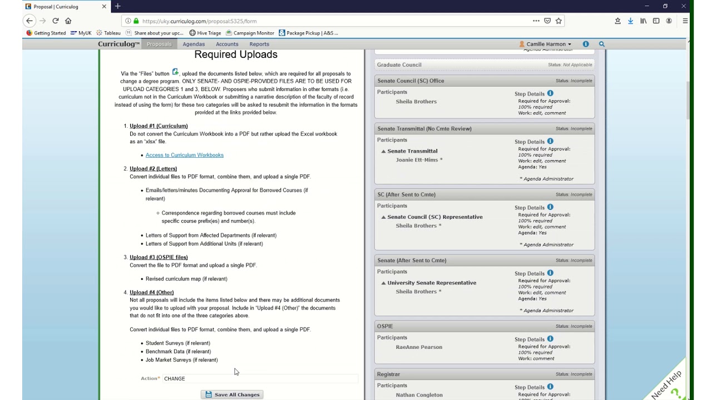Click the Upload #4 (Other) heading
This screenshot has width=712, height=400.
(152, 292)
